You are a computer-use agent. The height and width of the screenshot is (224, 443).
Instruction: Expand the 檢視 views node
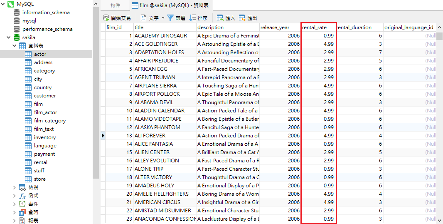(x=15, y=187)
